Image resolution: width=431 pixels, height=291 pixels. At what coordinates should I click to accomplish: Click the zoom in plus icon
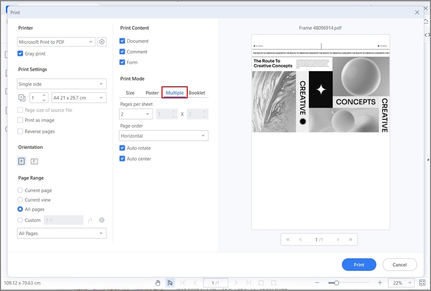pos(380,283)
